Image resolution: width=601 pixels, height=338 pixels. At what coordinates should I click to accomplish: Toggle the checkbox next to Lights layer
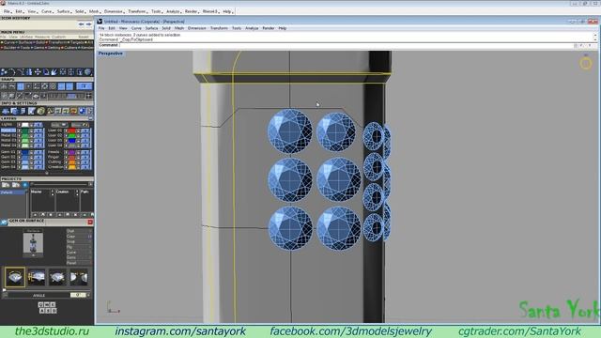20,125
